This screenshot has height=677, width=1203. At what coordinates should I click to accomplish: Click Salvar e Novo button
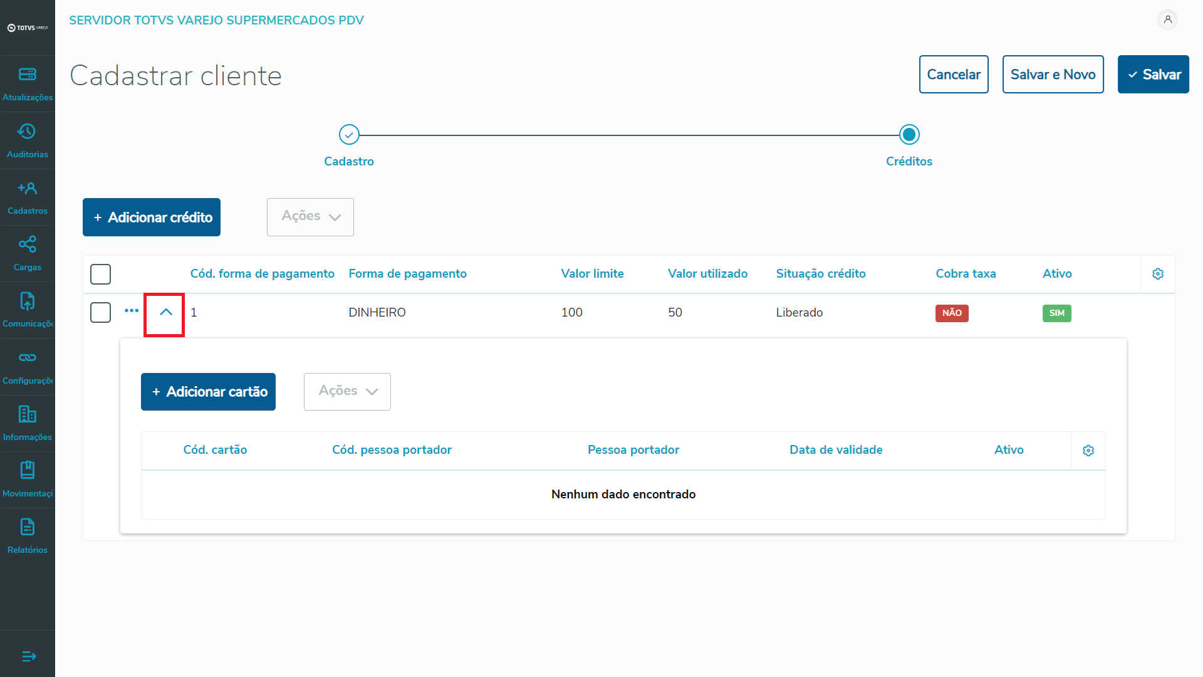pyautogui.click(x=1053, y=75)
